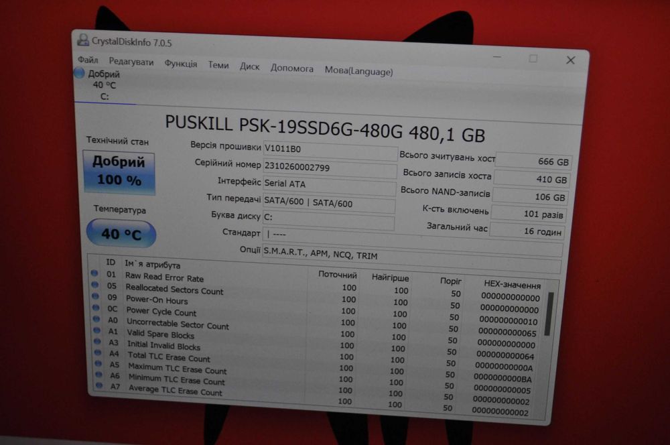670x445 pixels.
Task: Click the ID column header
Action: (111, 262)
